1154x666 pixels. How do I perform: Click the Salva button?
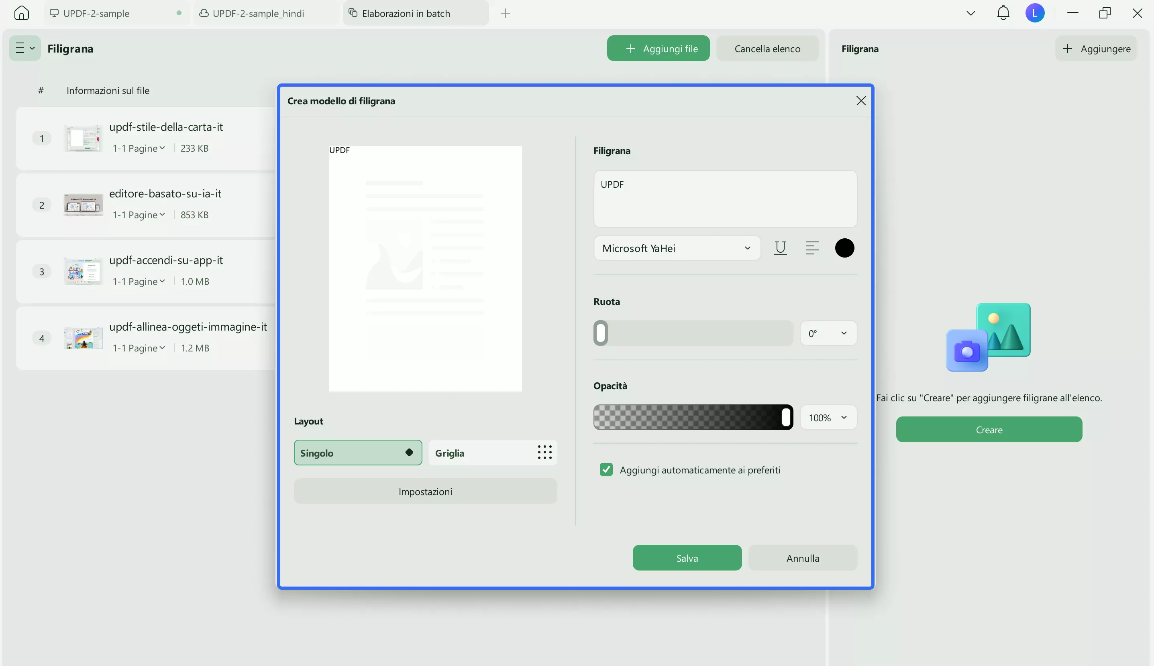coord(687,558)
